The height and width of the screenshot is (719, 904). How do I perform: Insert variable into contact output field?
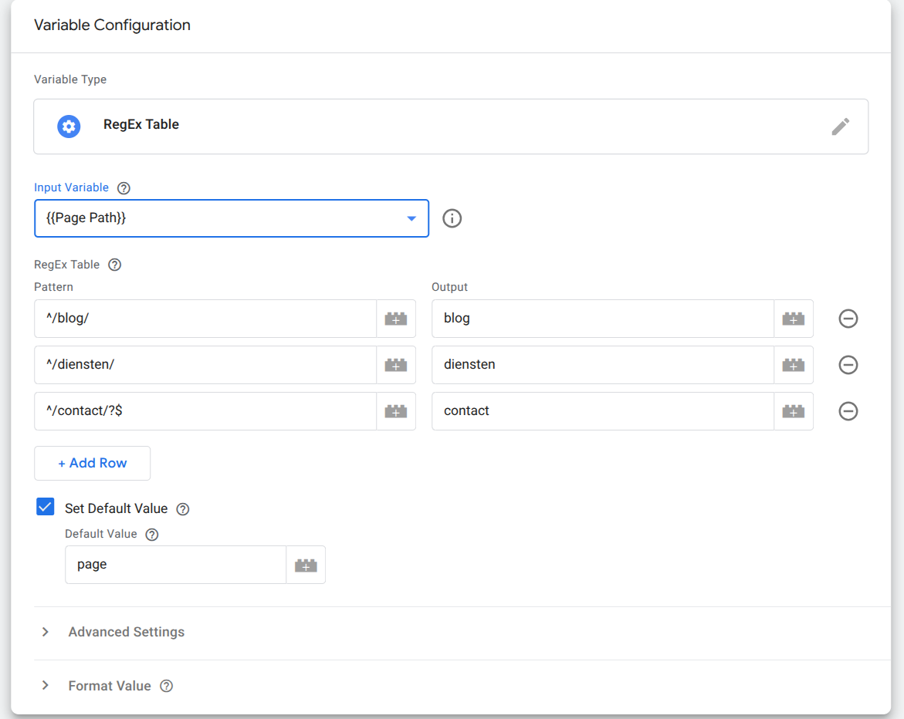click(794, 411)
